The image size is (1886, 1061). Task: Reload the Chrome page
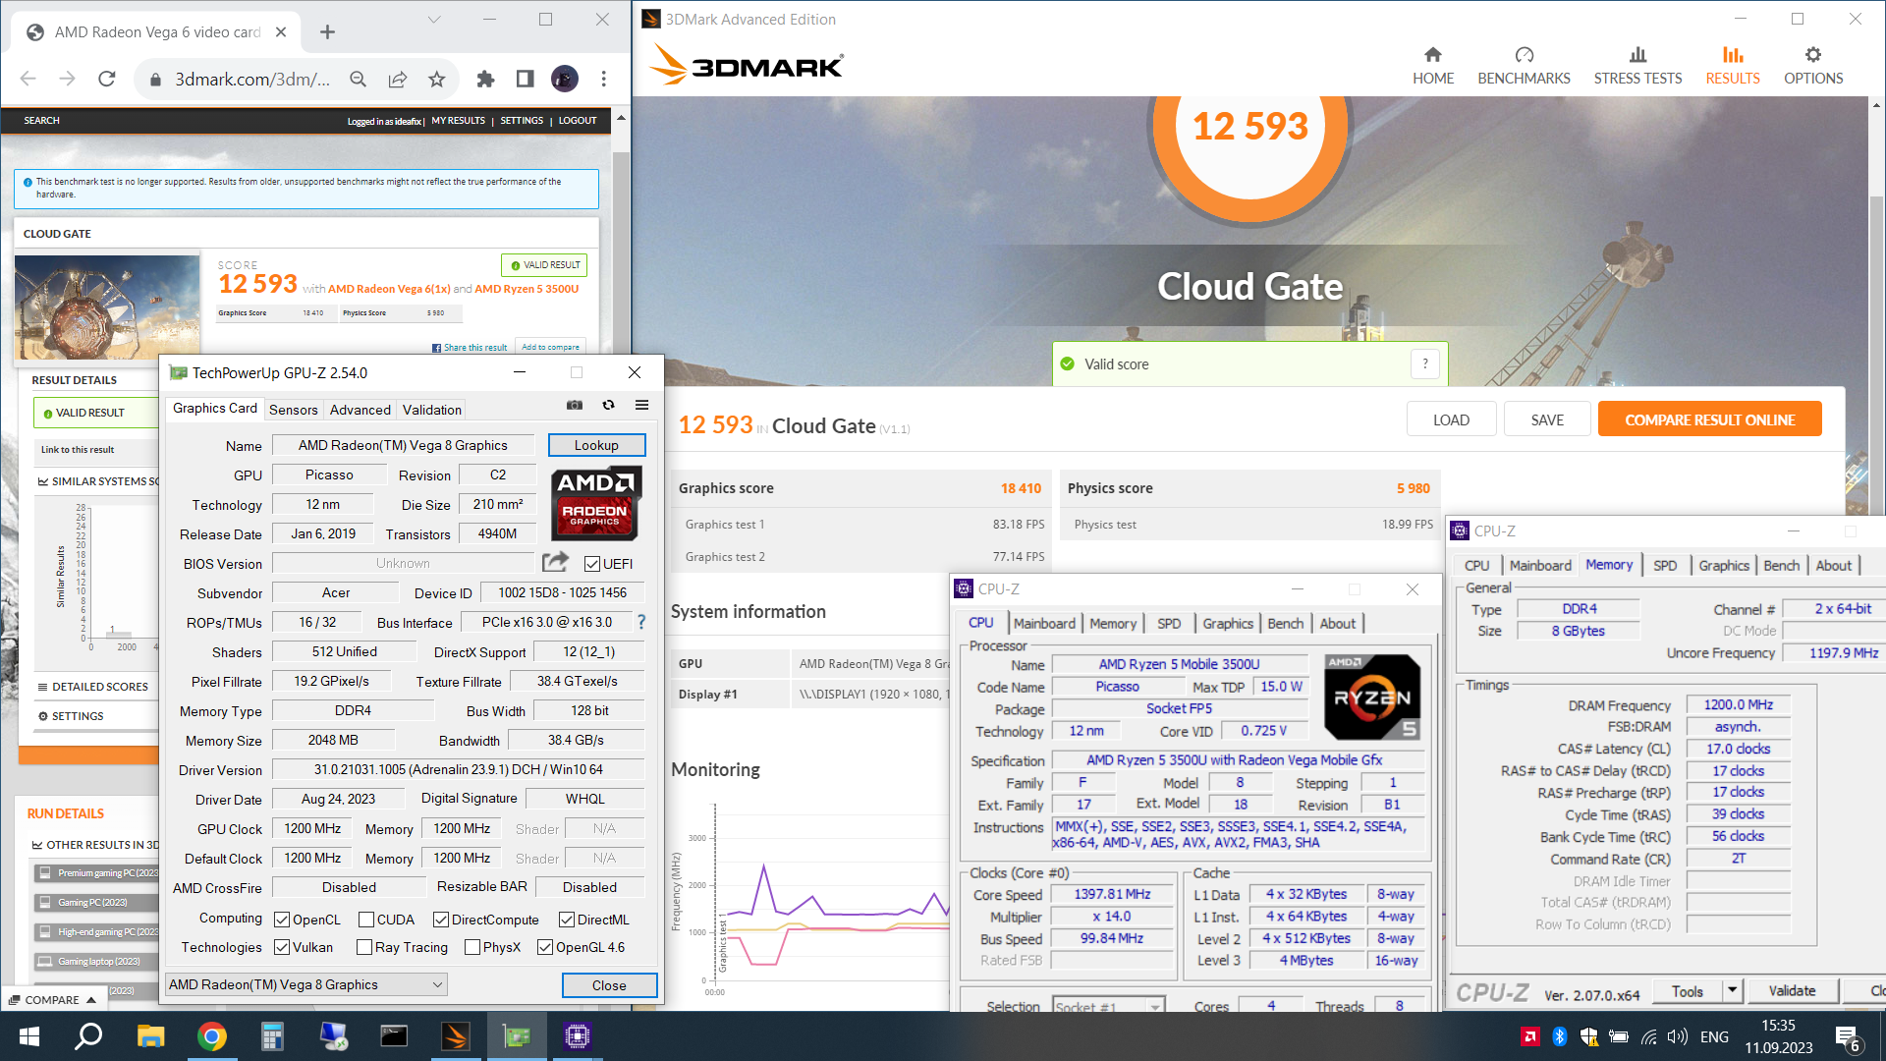pos(107,79)
